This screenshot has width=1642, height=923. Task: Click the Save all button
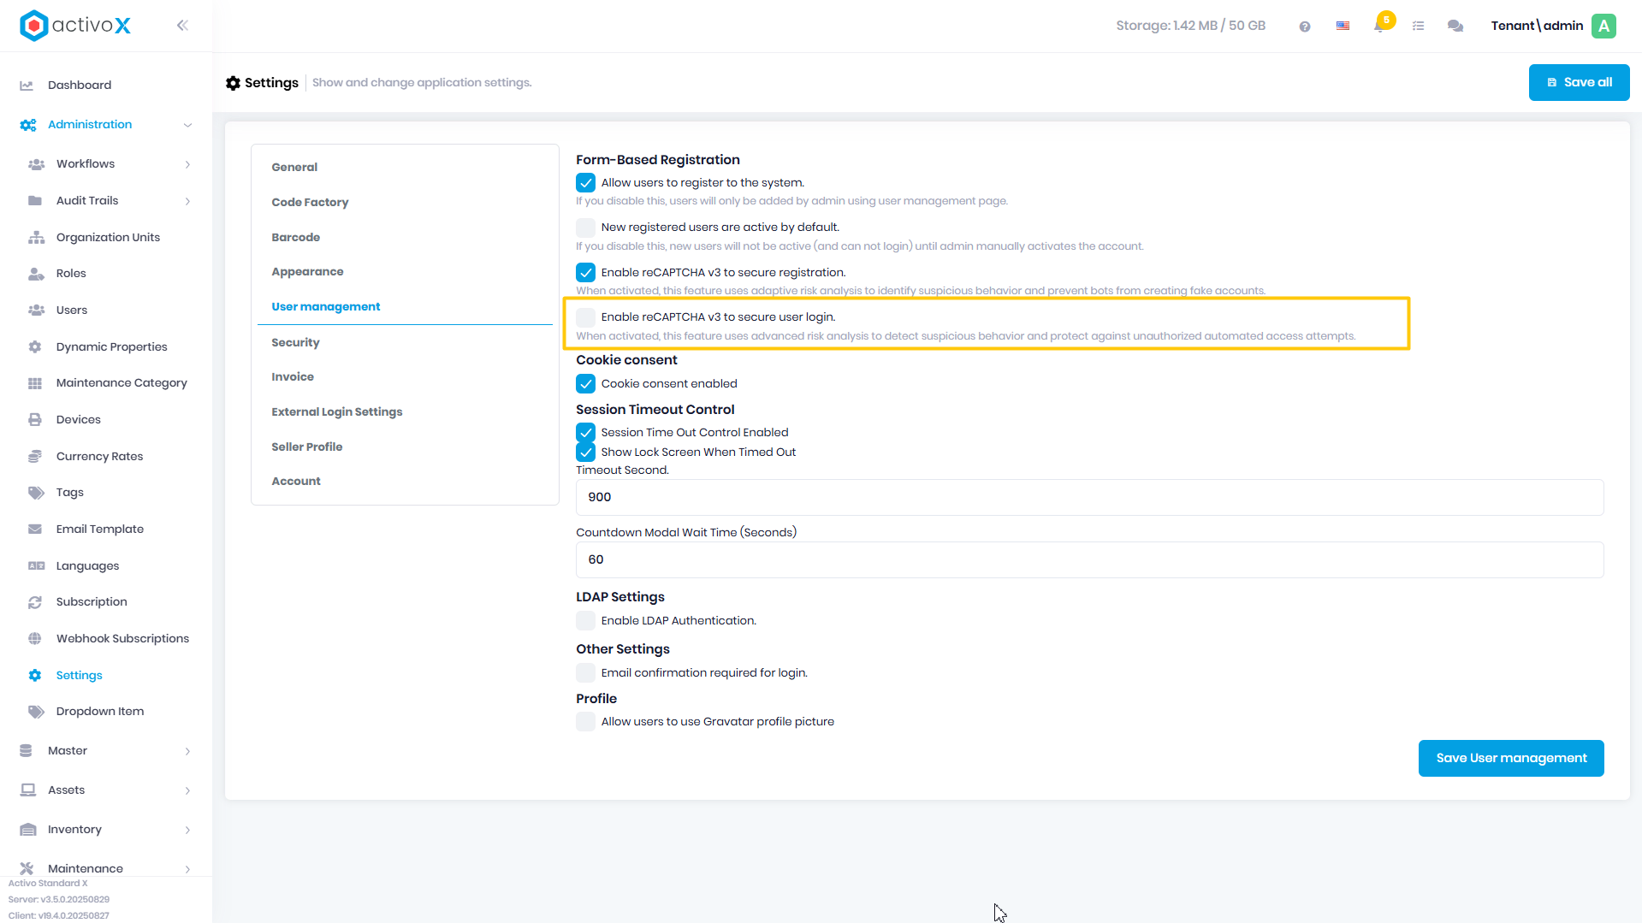click(x=1579, y=82)
